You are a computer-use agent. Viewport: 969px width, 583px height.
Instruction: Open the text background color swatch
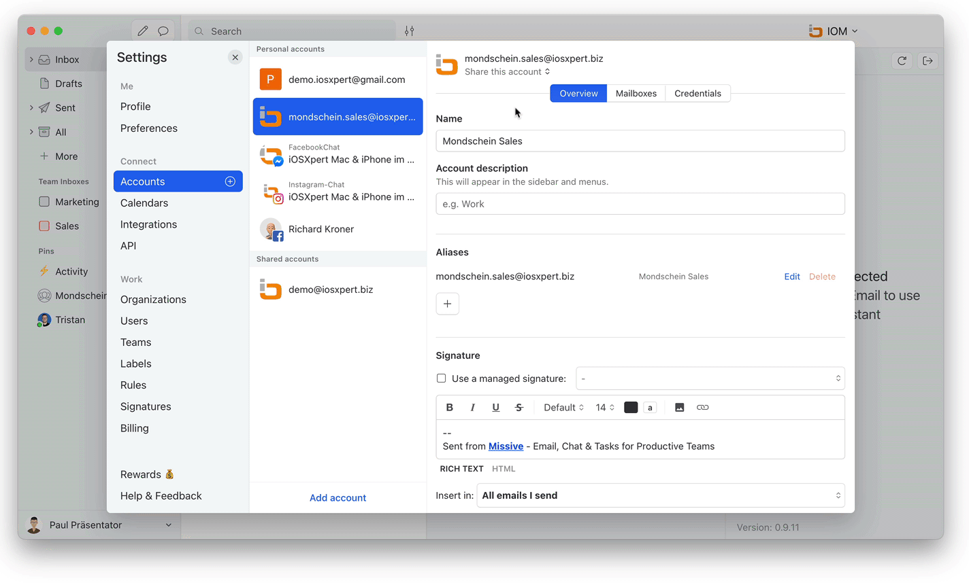pyautogui.click(x=650, y=408)
